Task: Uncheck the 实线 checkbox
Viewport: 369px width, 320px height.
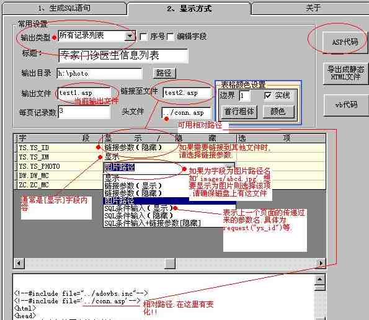Action: pos(267,96)
